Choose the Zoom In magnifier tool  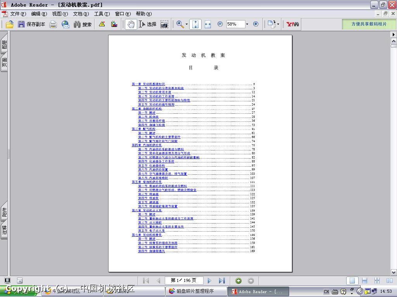click(180, 24)
